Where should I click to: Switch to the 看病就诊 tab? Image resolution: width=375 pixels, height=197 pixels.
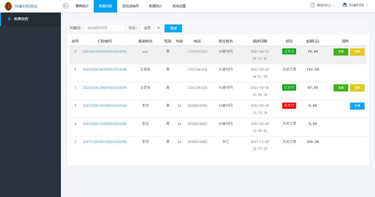pyautogui.click(x=82, y=6)
